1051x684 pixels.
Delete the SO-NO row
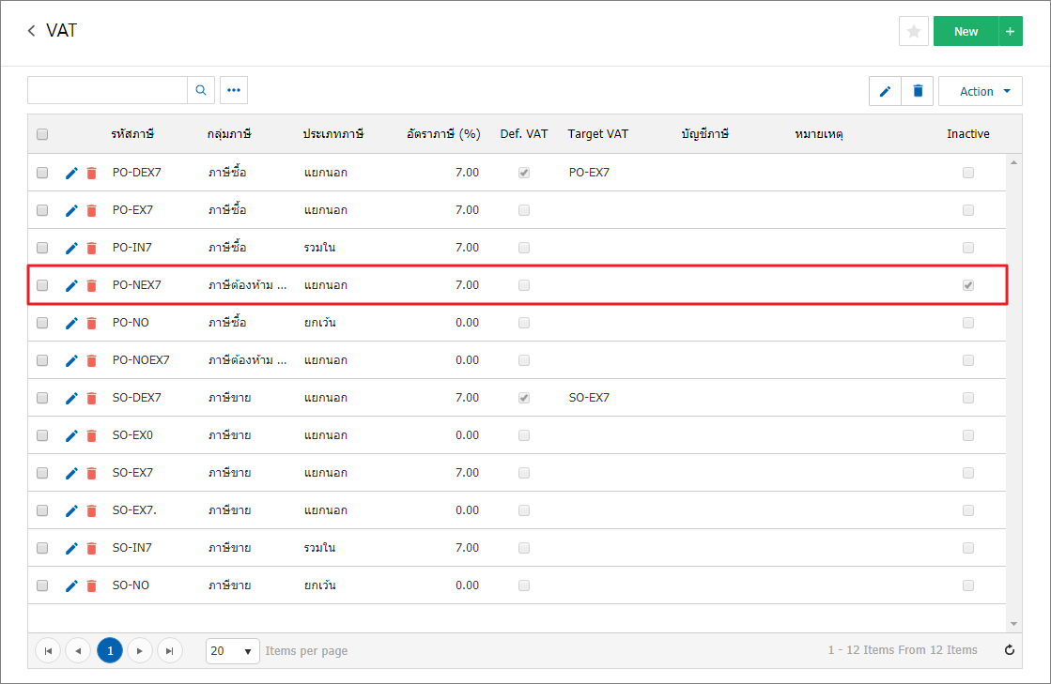pyautogui.click(x=92, y=585)
